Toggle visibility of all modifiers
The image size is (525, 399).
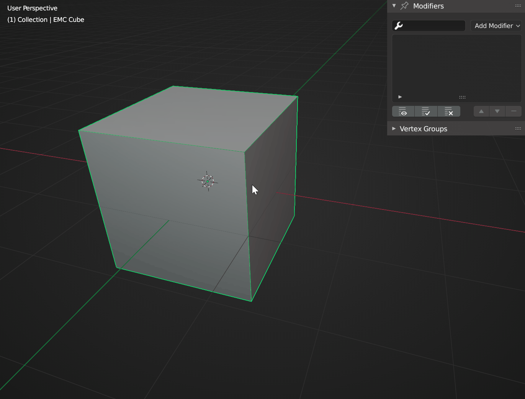point(403,112)
